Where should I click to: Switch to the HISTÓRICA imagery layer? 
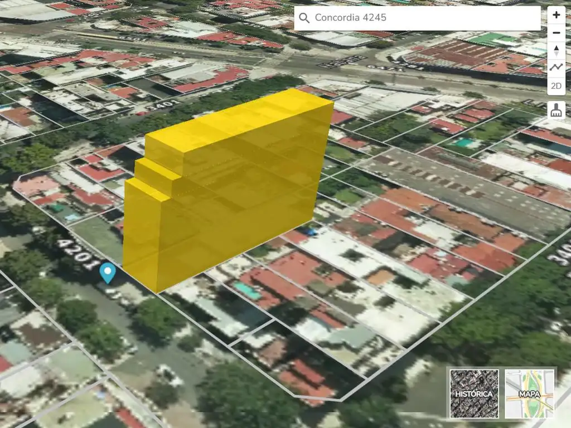pos(474,393)
